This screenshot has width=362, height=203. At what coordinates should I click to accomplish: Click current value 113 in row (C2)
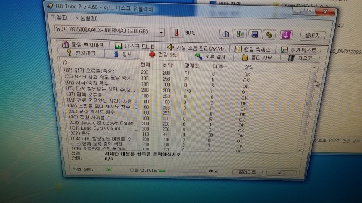pos(145,134)
